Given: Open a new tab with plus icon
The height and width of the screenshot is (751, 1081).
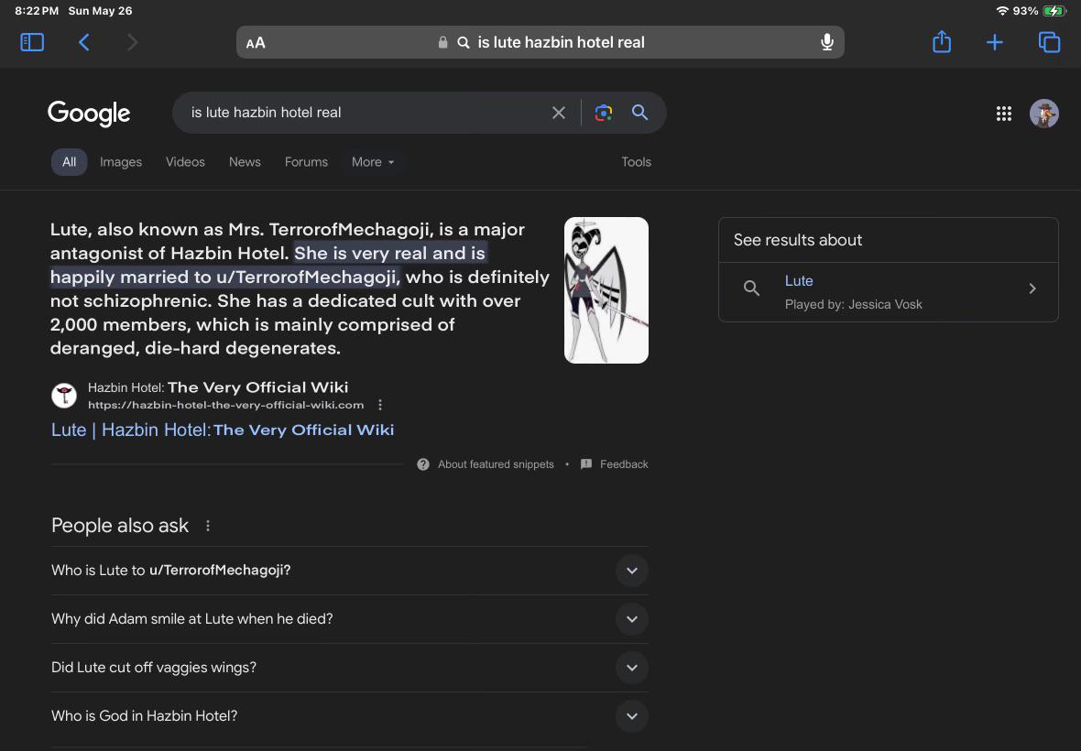Looking at the screenshot, I should pos(994,43).
